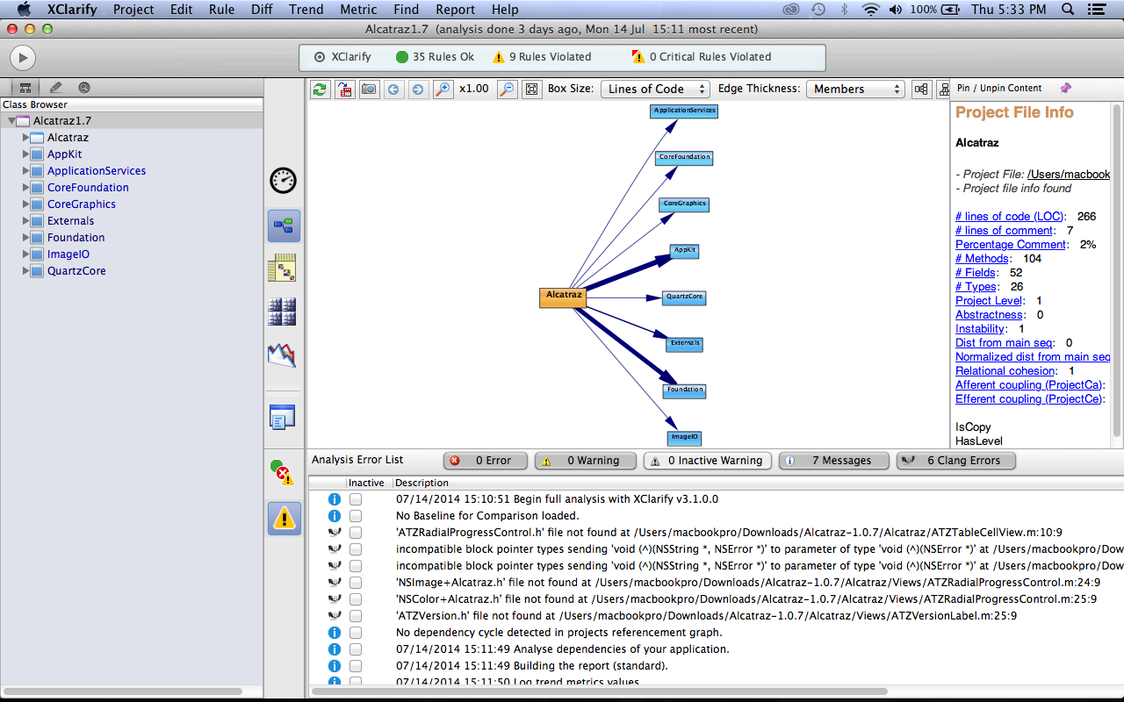Click the 7 Messages filter button
Viewport: 1124px width, 702px height.
pyautogui.click(x=834, y=461)
